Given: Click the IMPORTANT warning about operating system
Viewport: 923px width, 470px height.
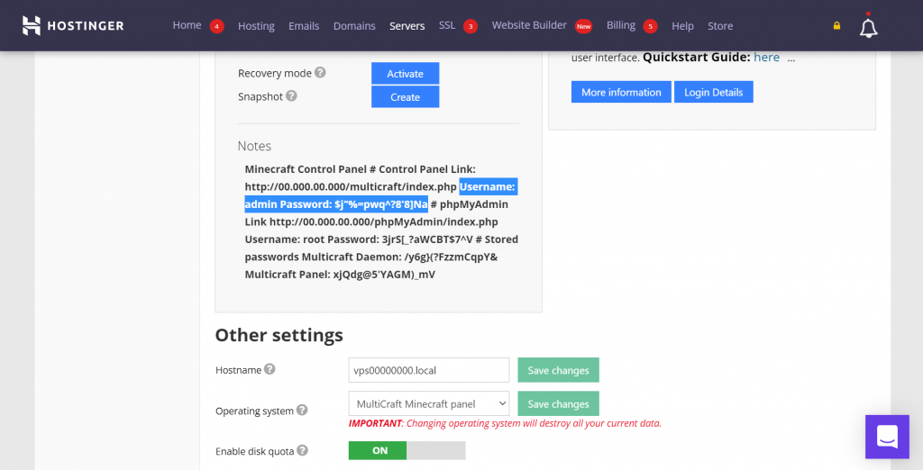Looking at the screenshot, I should click(x=505, y=423).
